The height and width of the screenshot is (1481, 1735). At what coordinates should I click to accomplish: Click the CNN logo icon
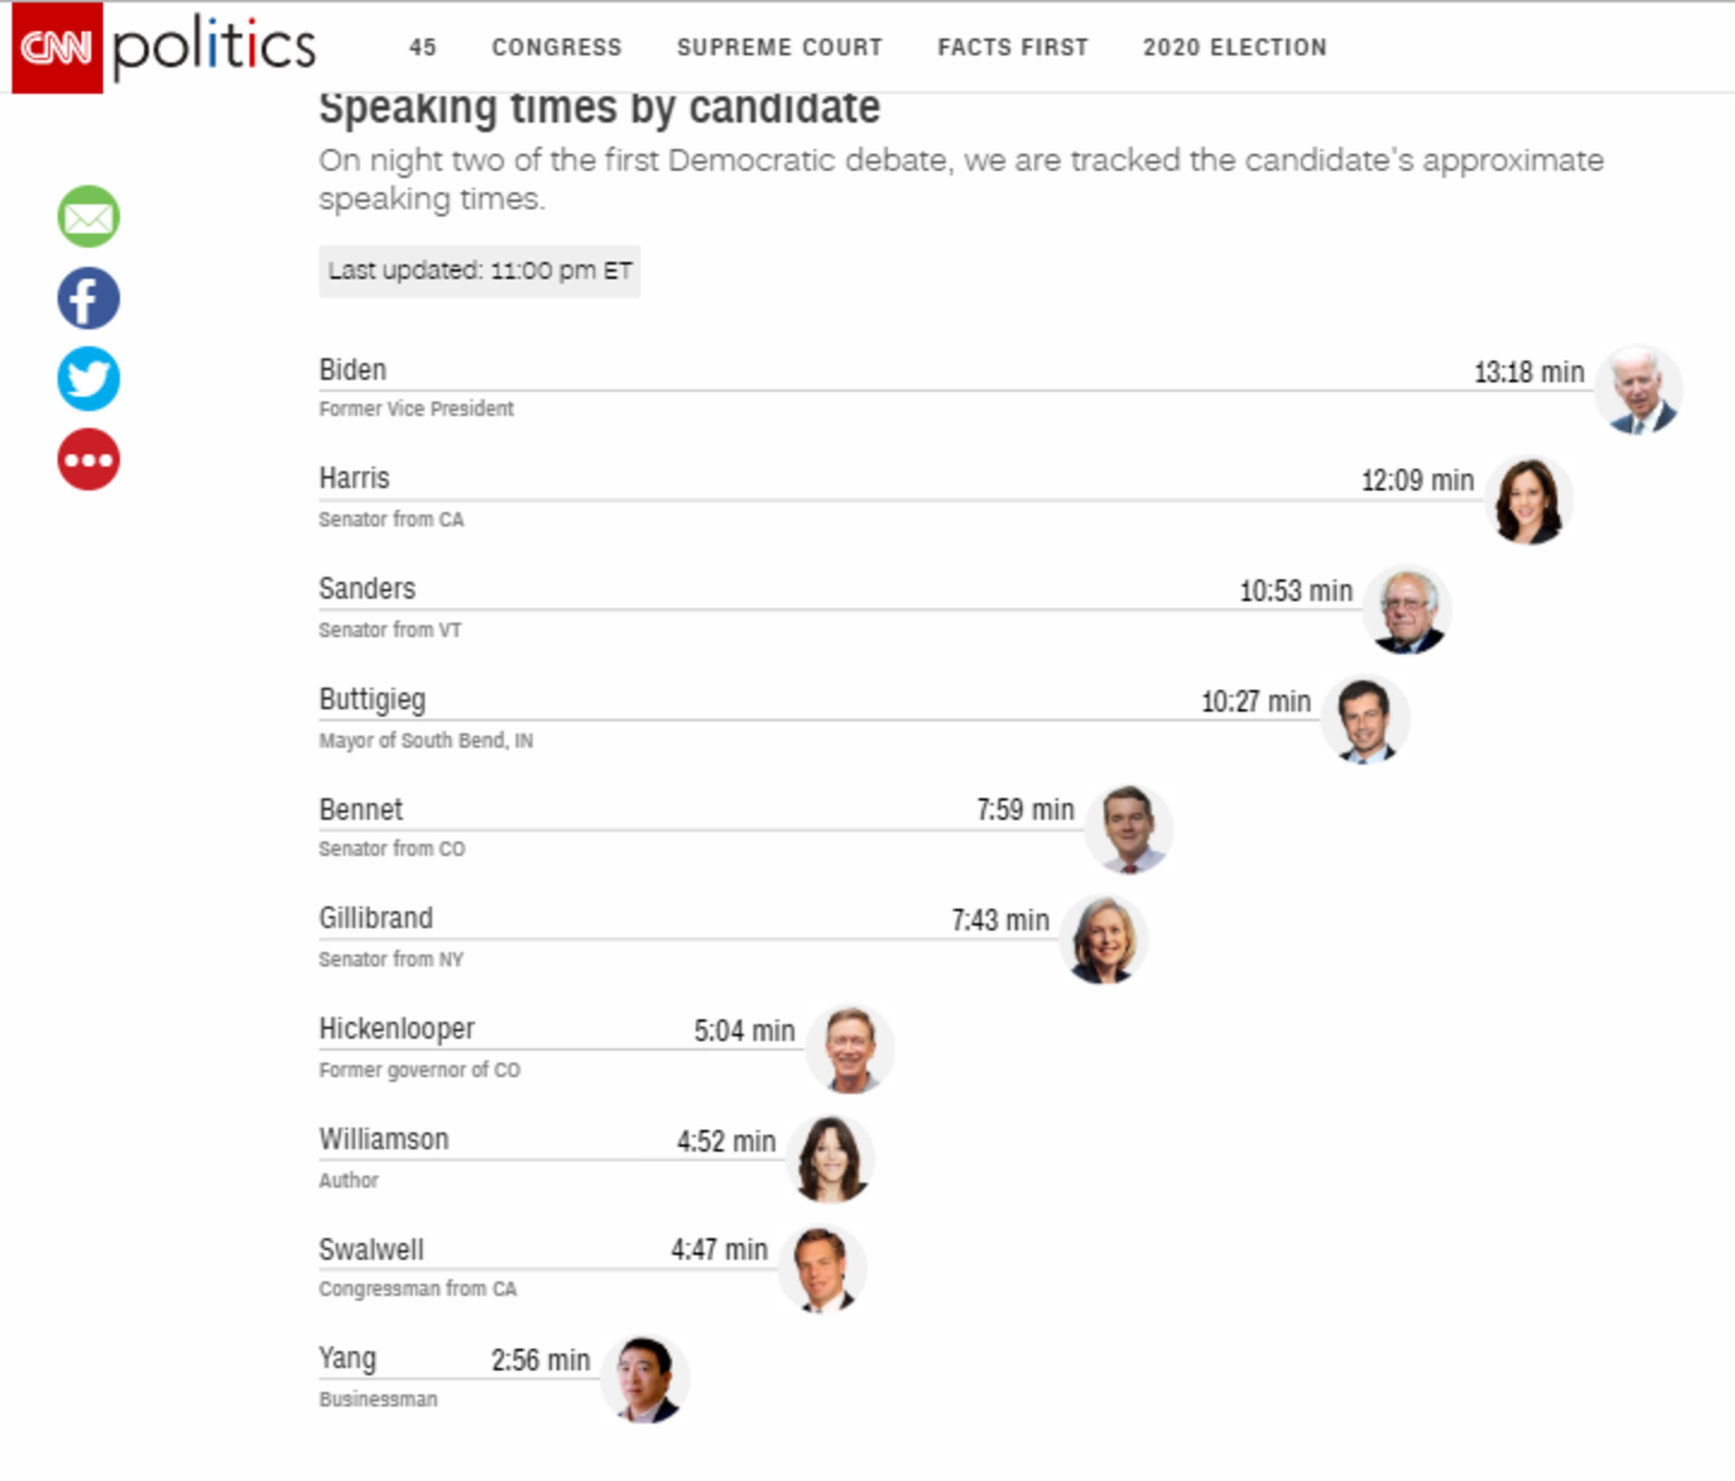(57, 48)
